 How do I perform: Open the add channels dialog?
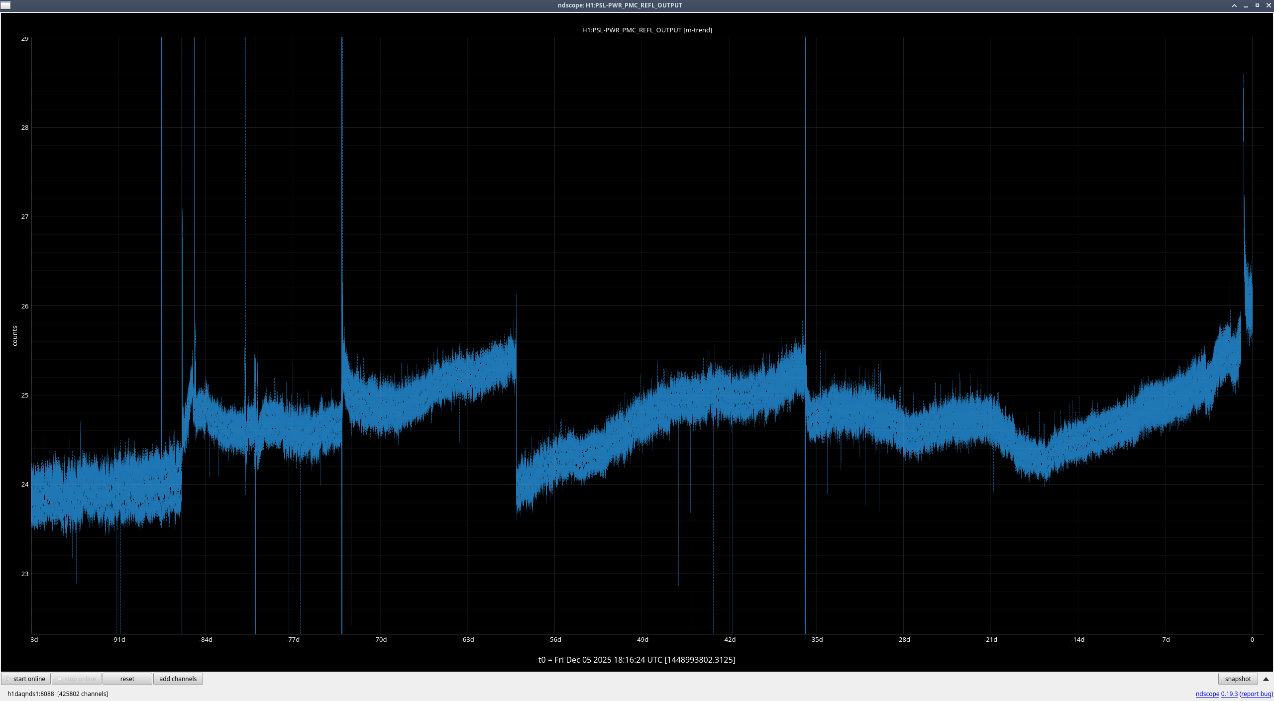(178, 679)
